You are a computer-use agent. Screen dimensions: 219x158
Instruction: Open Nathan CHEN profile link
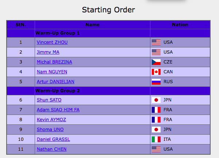[51, 149]
